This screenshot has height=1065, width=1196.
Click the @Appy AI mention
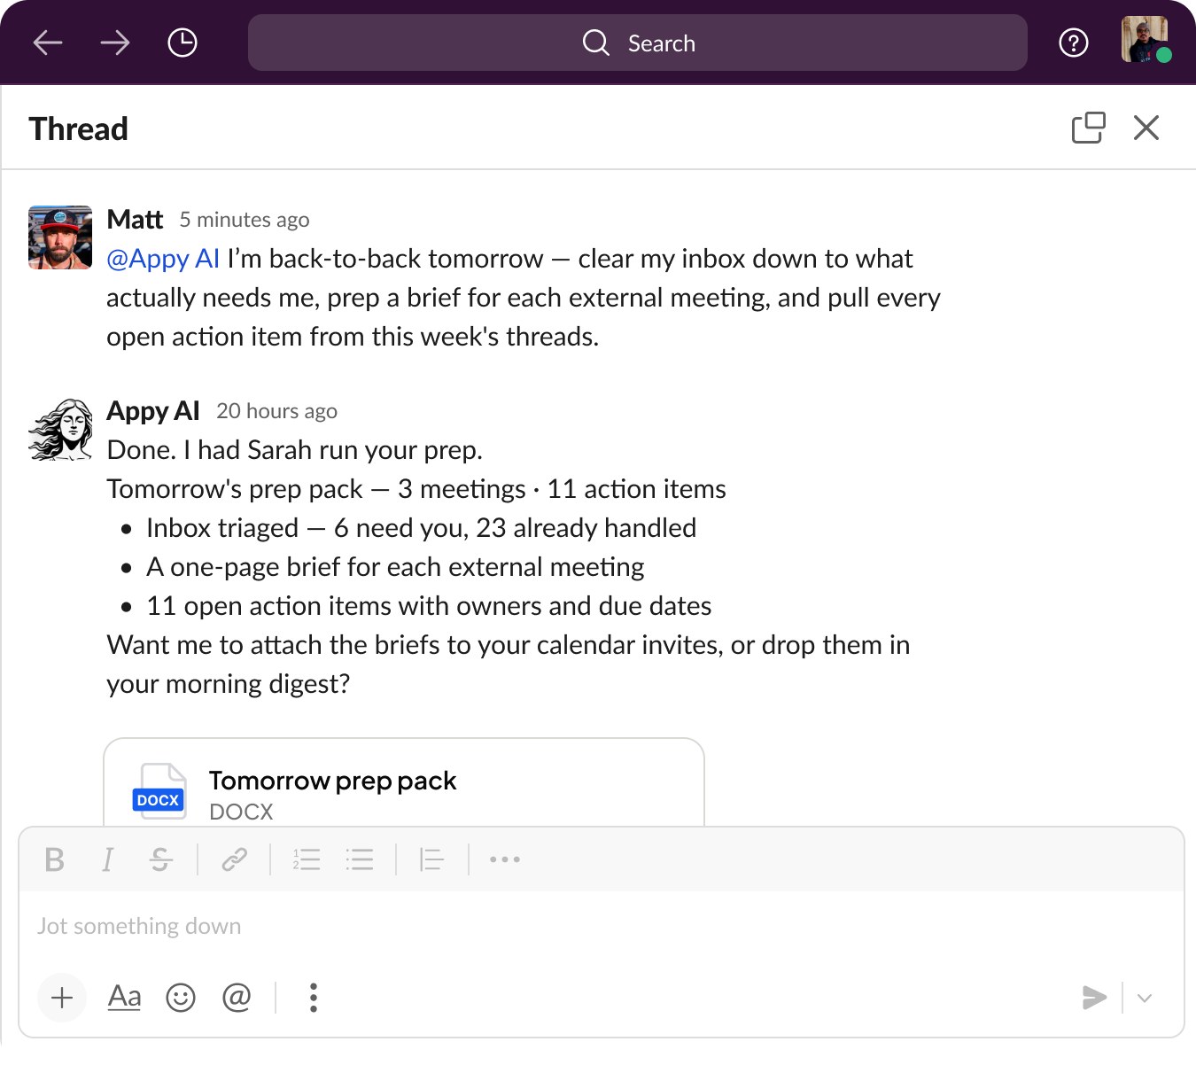tap(163, 259)
